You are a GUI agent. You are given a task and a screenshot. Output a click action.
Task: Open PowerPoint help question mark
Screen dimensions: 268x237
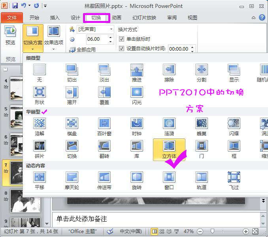point(262,17)
